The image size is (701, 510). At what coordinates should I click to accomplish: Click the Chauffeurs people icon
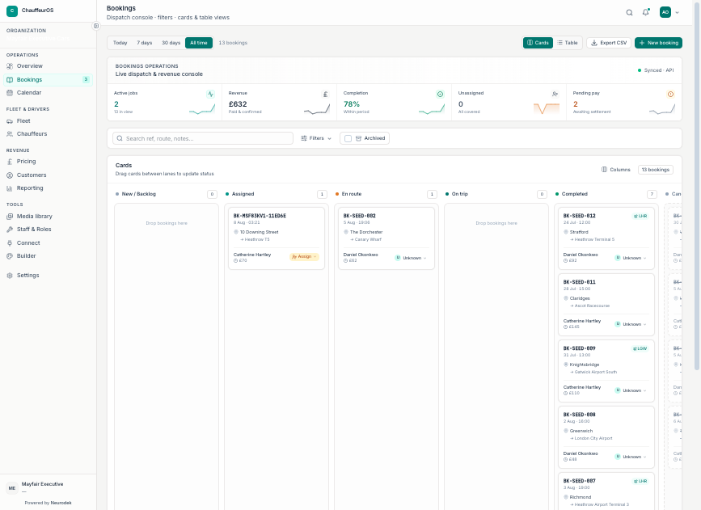point(10,134)
